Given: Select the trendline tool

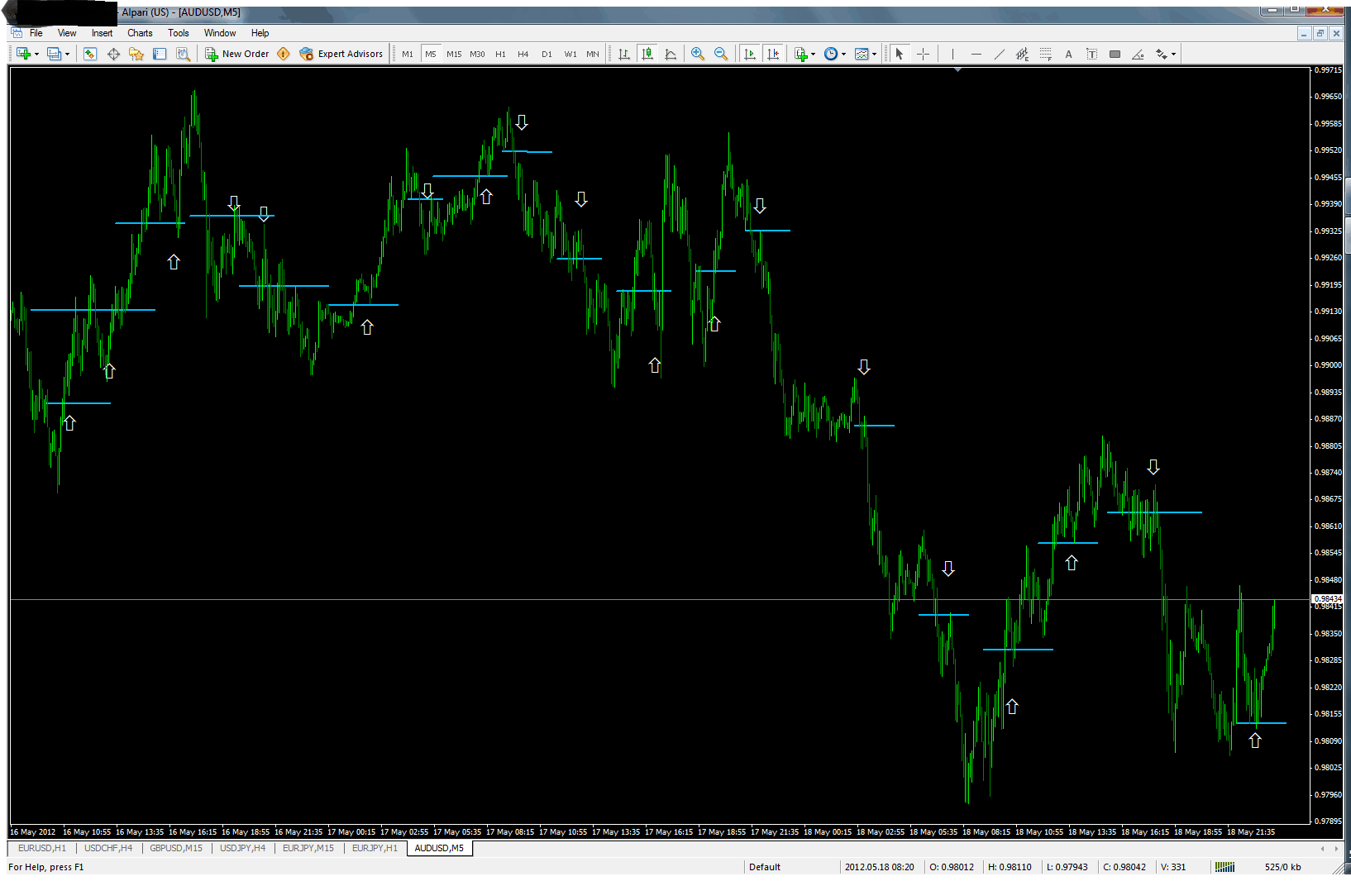Looking at the screenshot, I should coord(999,54).
